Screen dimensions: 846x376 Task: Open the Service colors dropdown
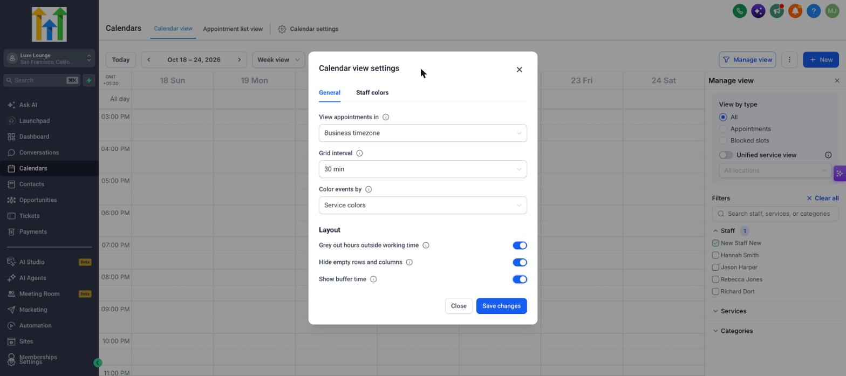[x=422, y=206]
